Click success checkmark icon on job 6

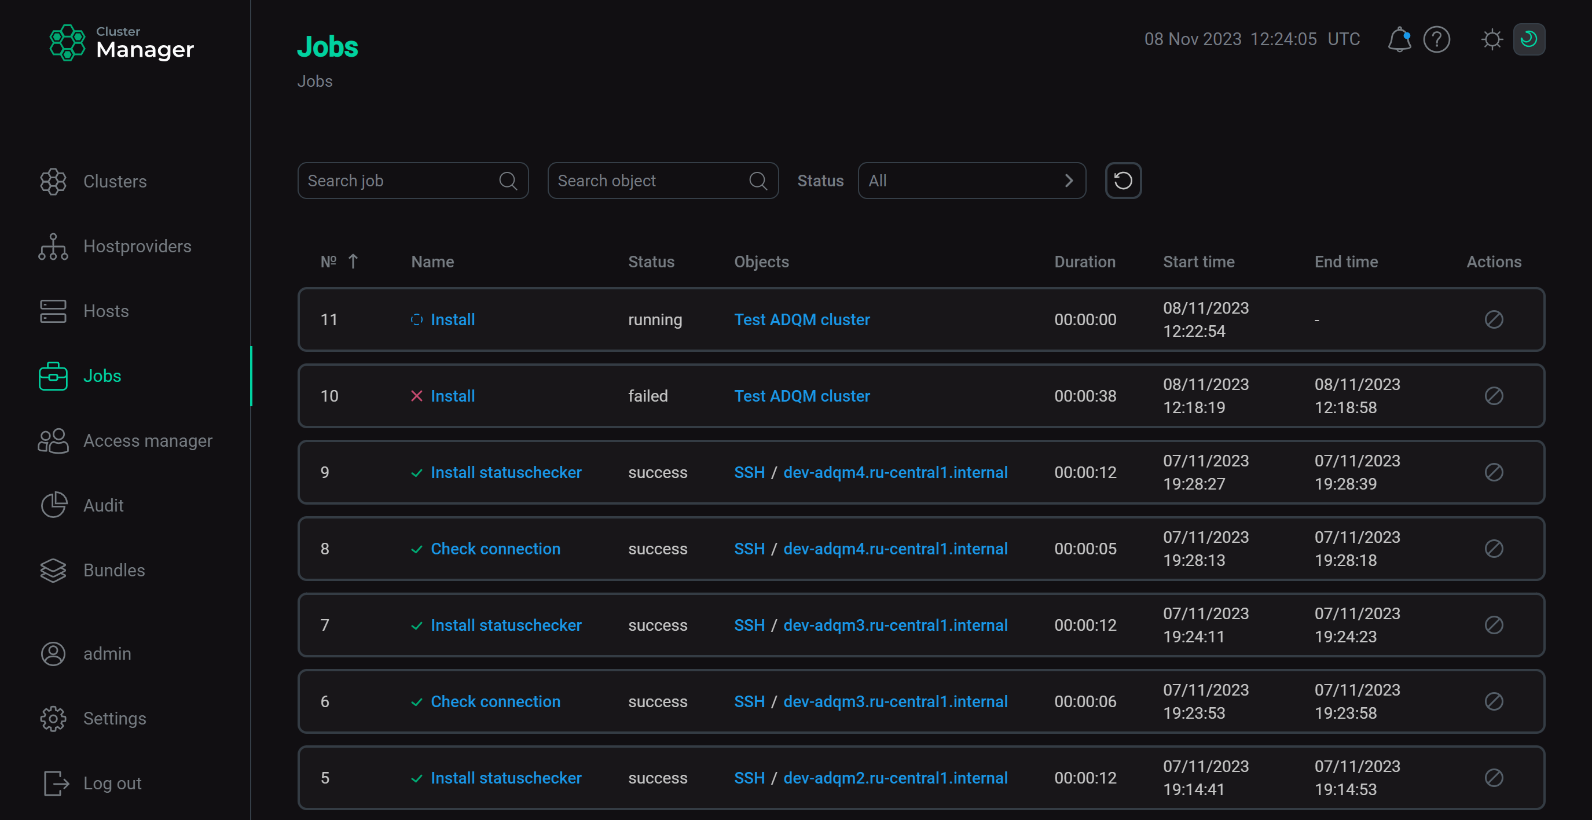point(417,702)
